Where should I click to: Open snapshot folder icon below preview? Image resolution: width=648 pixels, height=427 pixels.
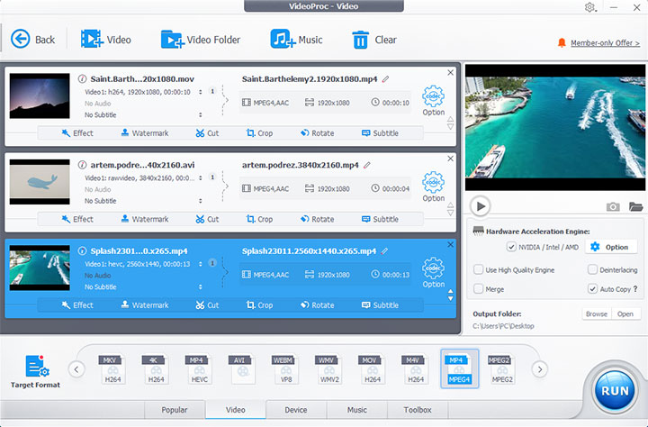tap(635, 206)
